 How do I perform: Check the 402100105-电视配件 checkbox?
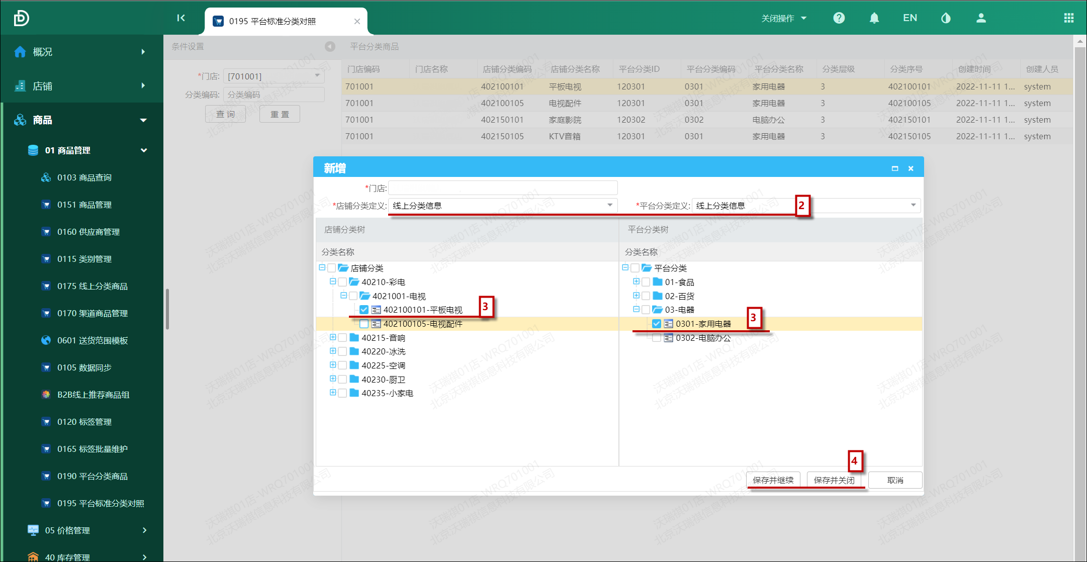(364, 324)
